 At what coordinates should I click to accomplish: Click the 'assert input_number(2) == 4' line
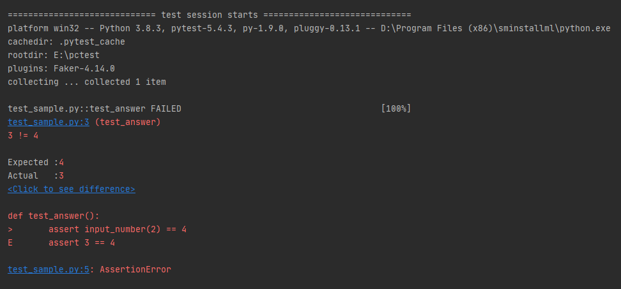tap(118, 229)
